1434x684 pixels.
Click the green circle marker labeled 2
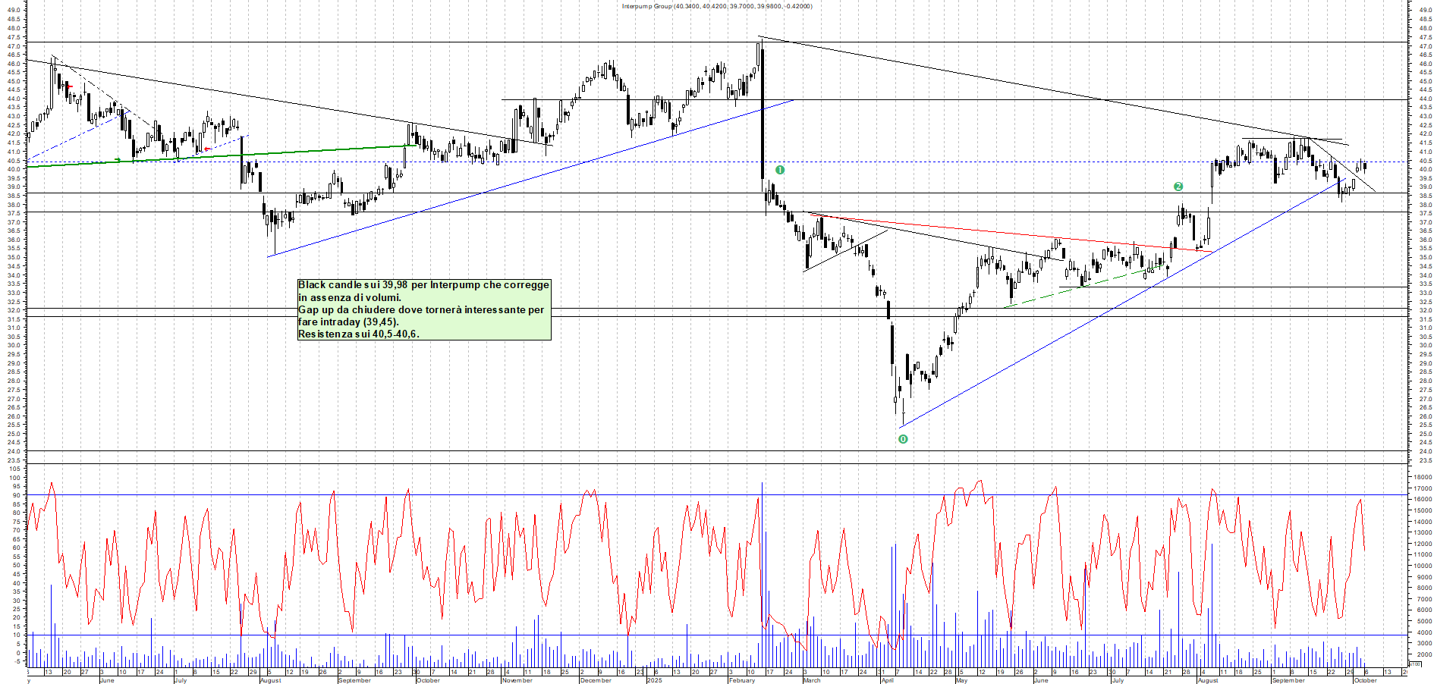pyautogui.click(x=1178, y=187)
